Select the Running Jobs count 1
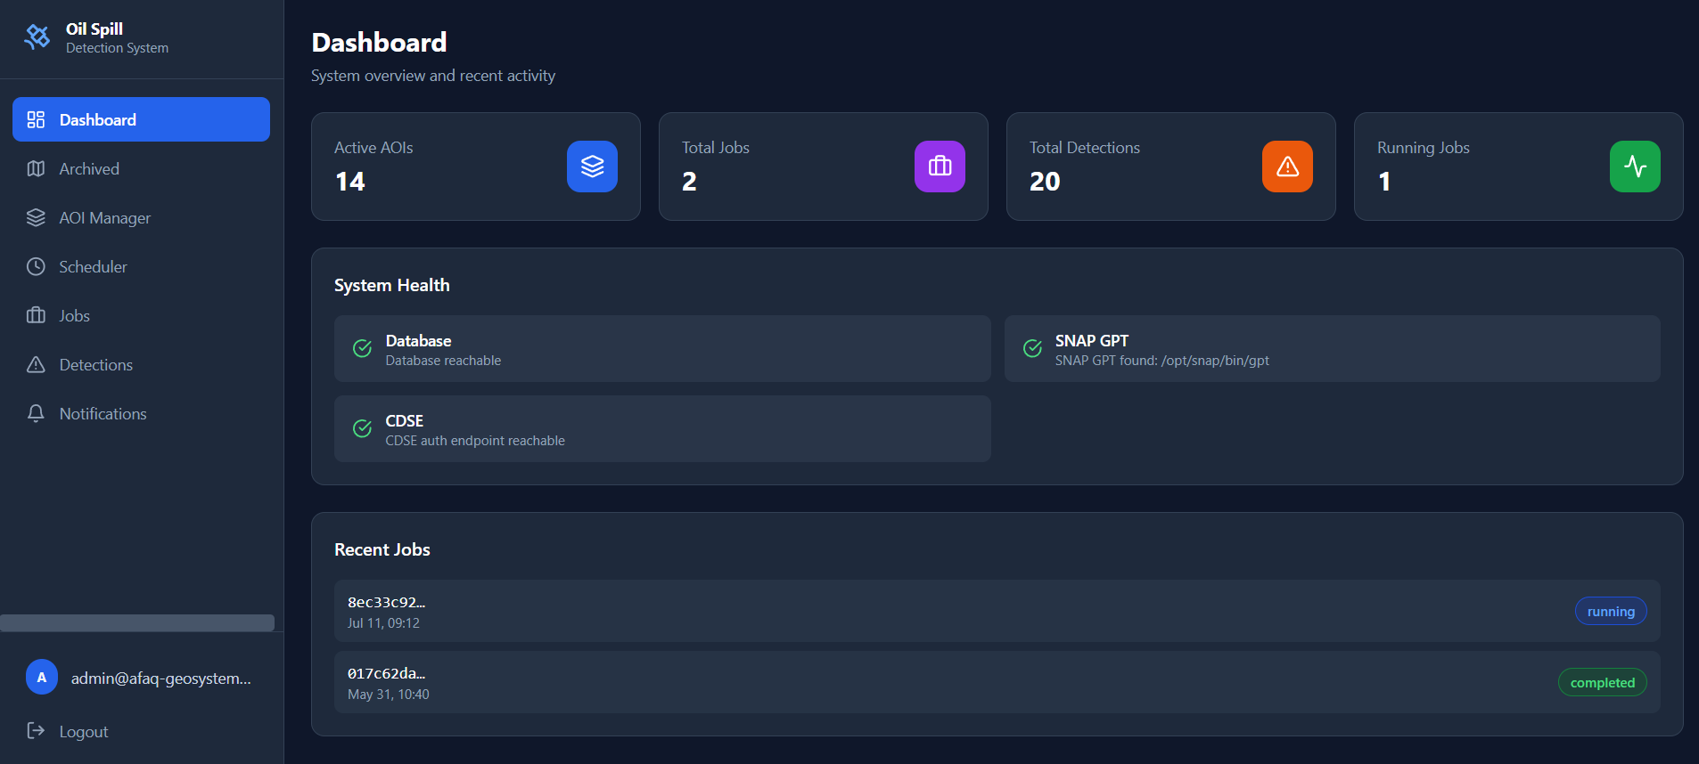 tap(1384, 182)
